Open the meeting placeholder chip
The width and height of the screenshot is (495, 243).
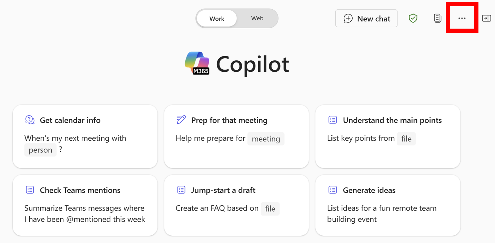(266, 139)
